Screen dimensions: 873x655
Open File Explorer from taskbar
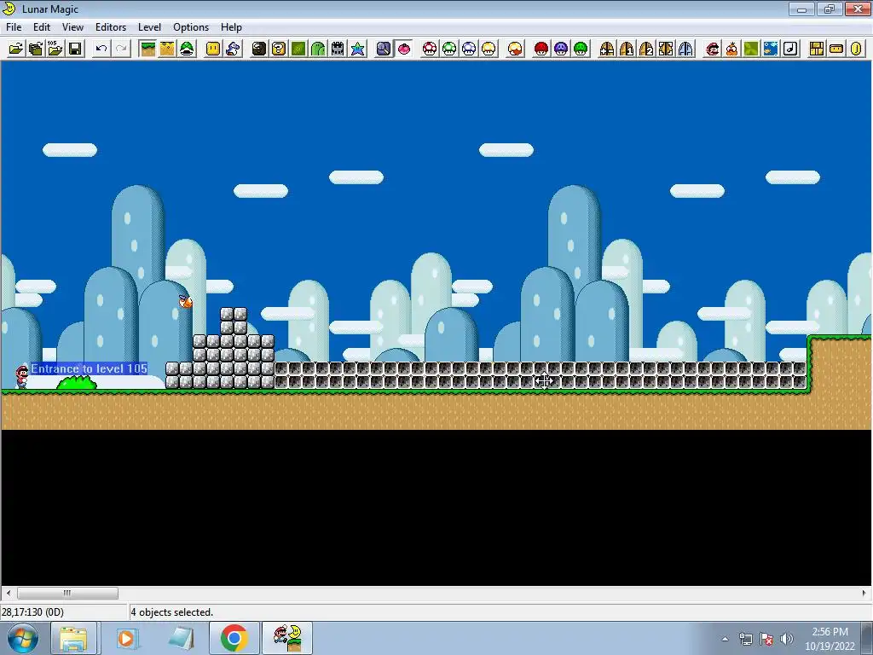click(74, 638)
